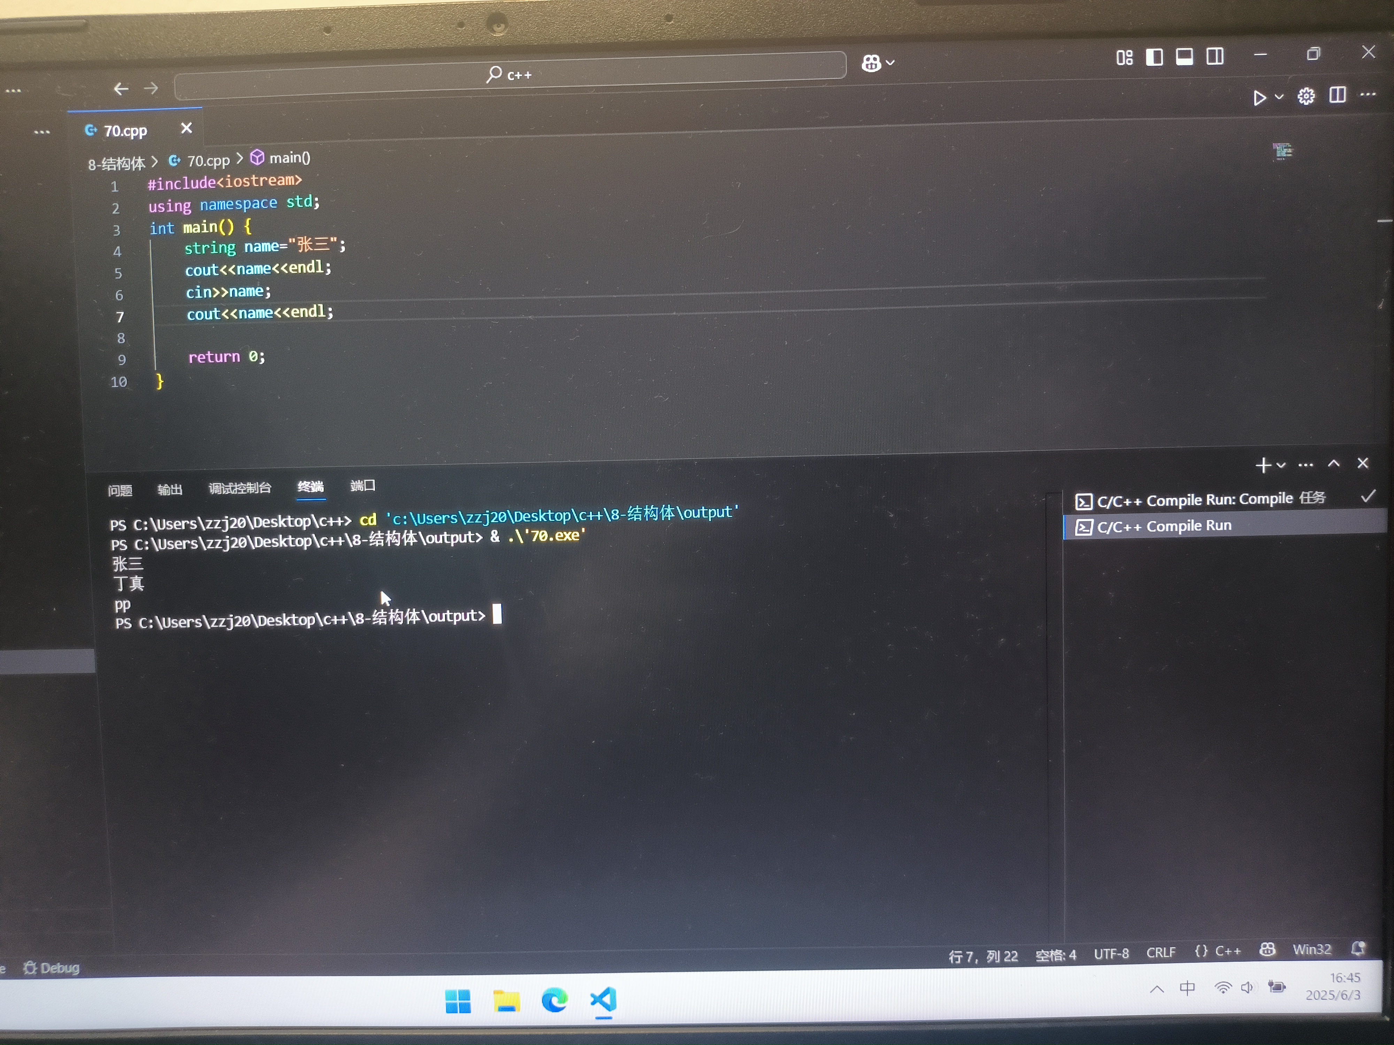Open the Copilot icon in title bar
The height and width of the screenshot is (1045, 1394).
(x=872, y=63)
